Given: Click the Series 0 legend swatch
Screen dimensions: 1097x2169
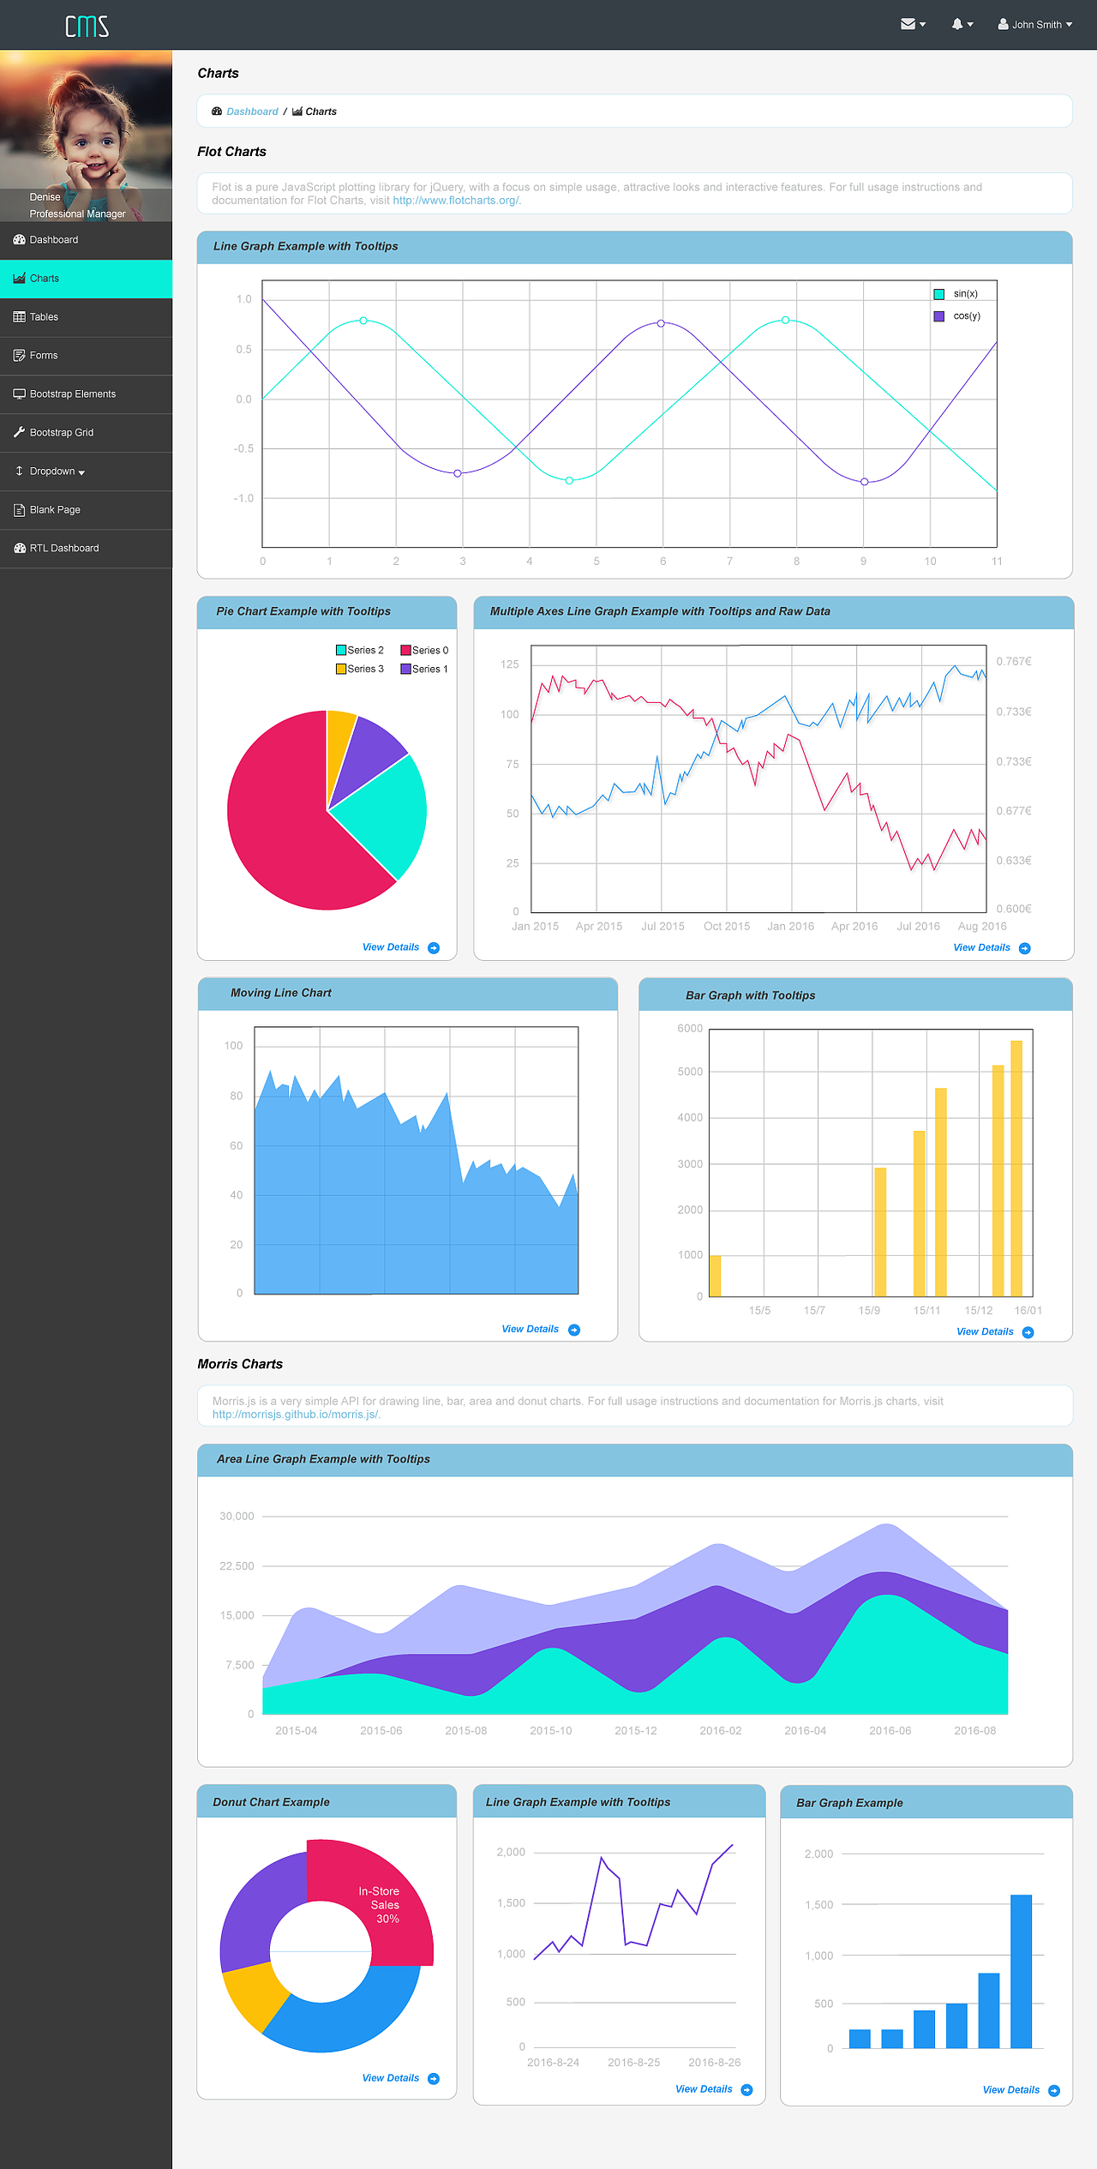Looking at the screenshot, I should click(406, 651).
